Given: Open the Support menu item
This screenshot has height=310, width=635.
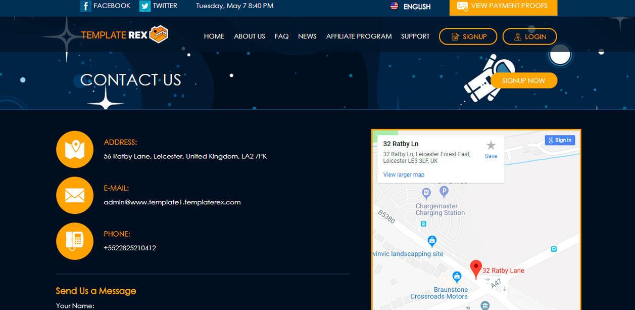Looking at the screenshot, I should tap(415, 36).
